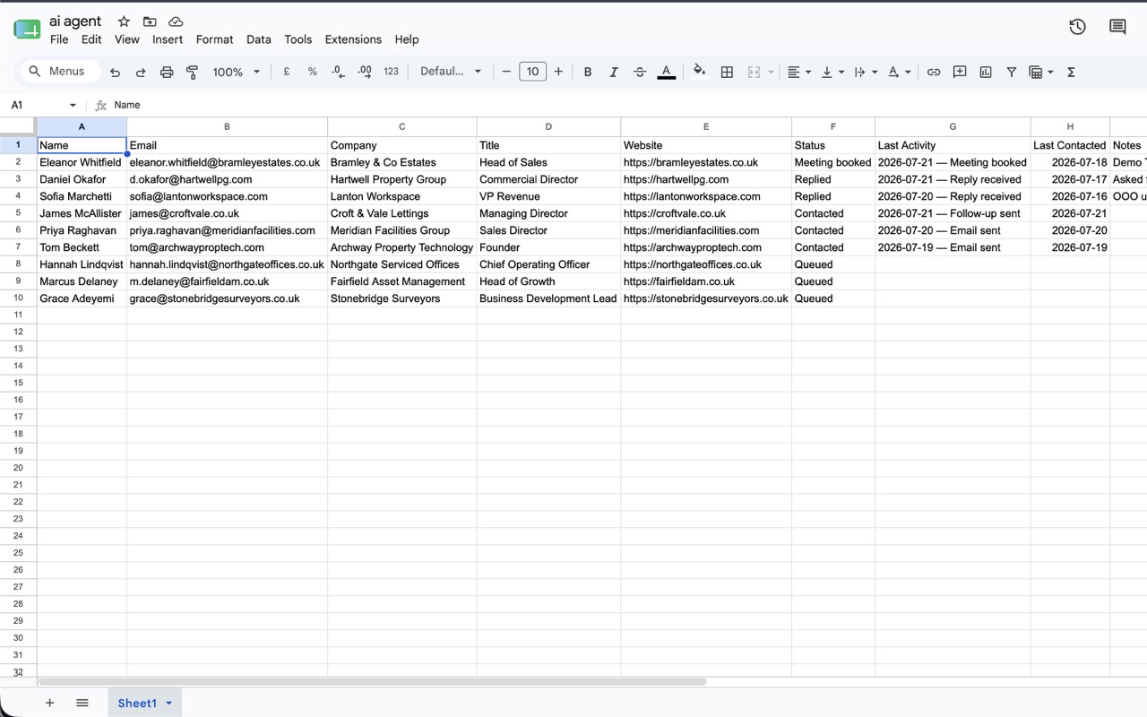Print the spreadsheet via printer icon

167,72
